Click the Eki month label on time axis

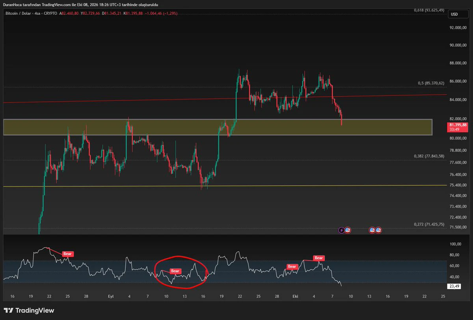click(x=295, y=296)
